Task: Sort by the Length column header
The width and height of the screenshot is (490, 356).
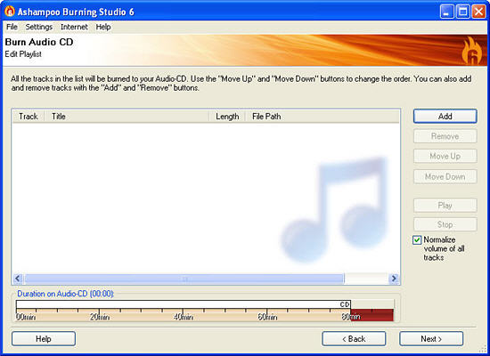Action: 227,117
